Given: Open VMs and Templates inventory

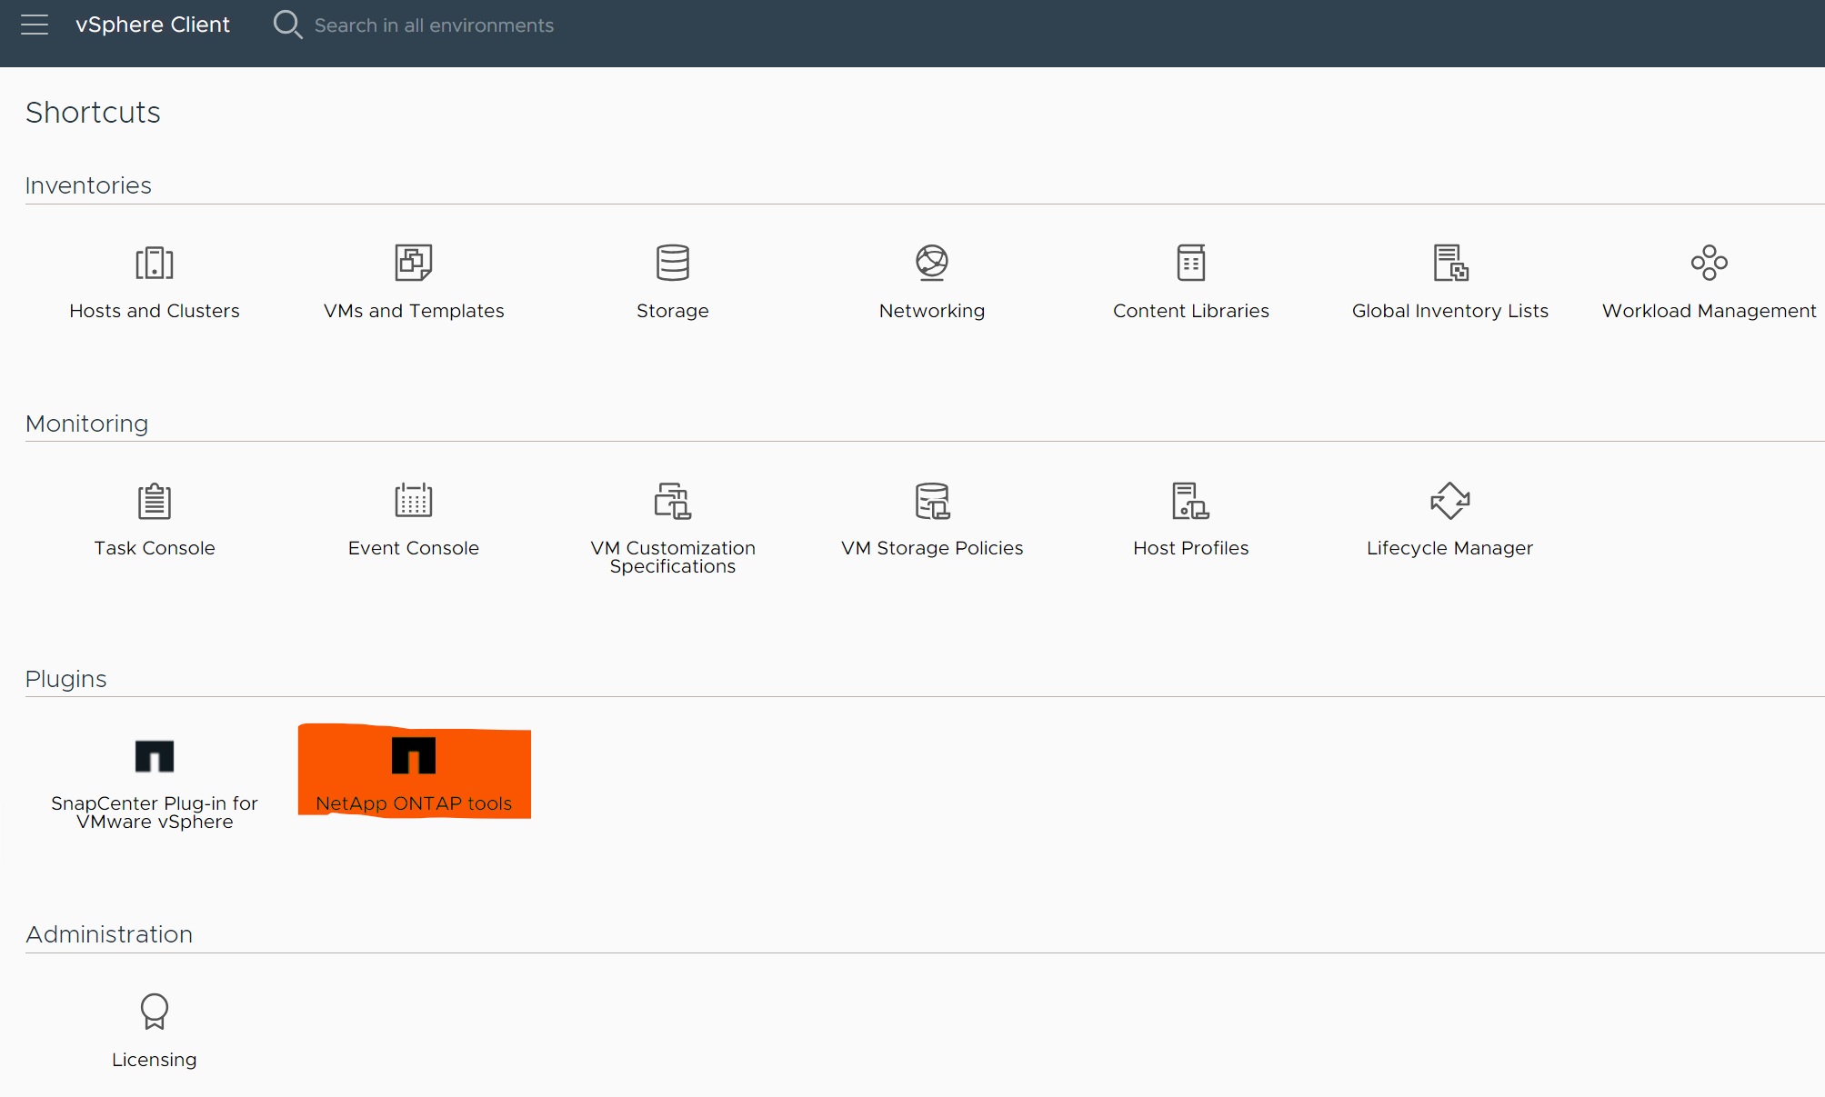Looking at the screenshot, I should pos(415,277).
